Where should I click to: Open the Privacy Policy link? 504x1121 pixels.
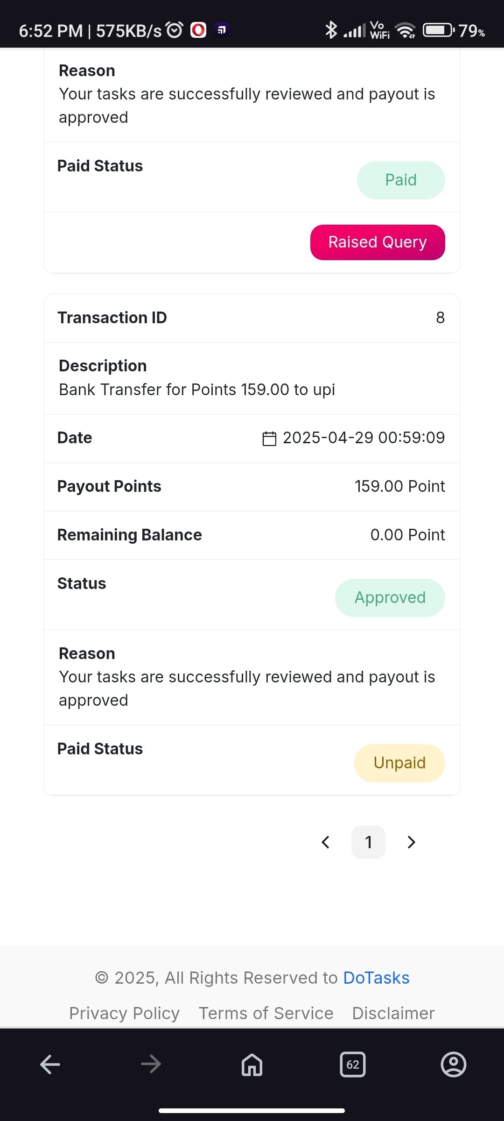tap(124, 1013)
